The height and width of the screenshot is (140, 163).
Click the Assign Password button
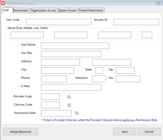point(21,132)
